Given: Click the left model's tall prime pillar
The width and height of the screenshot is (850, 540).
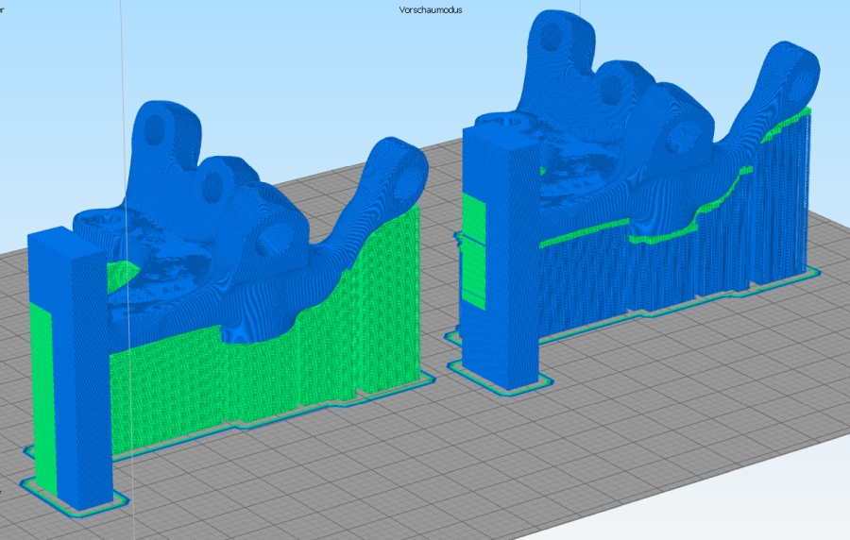Looking at the screenshot, I should tap(69, 368).
